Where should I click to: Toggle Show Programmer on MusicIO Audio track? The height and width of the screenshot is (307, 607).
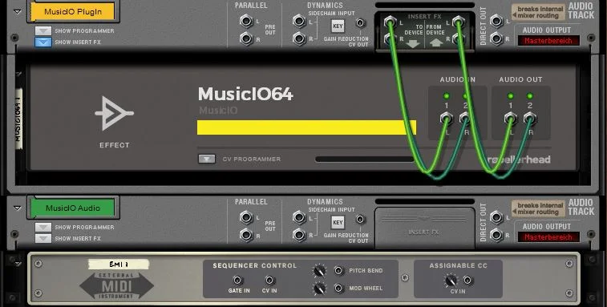coord(43,228)
